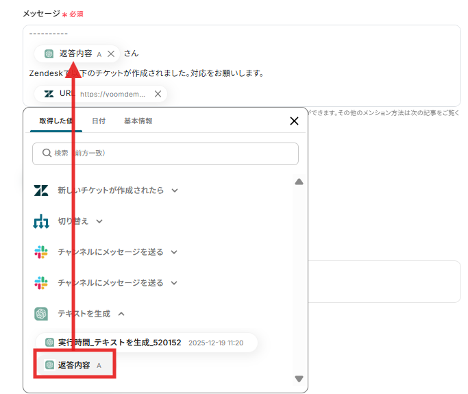Viewport: 468px width, 394px height.
Task: Click the 切り替え label
Action: point(73,221)
